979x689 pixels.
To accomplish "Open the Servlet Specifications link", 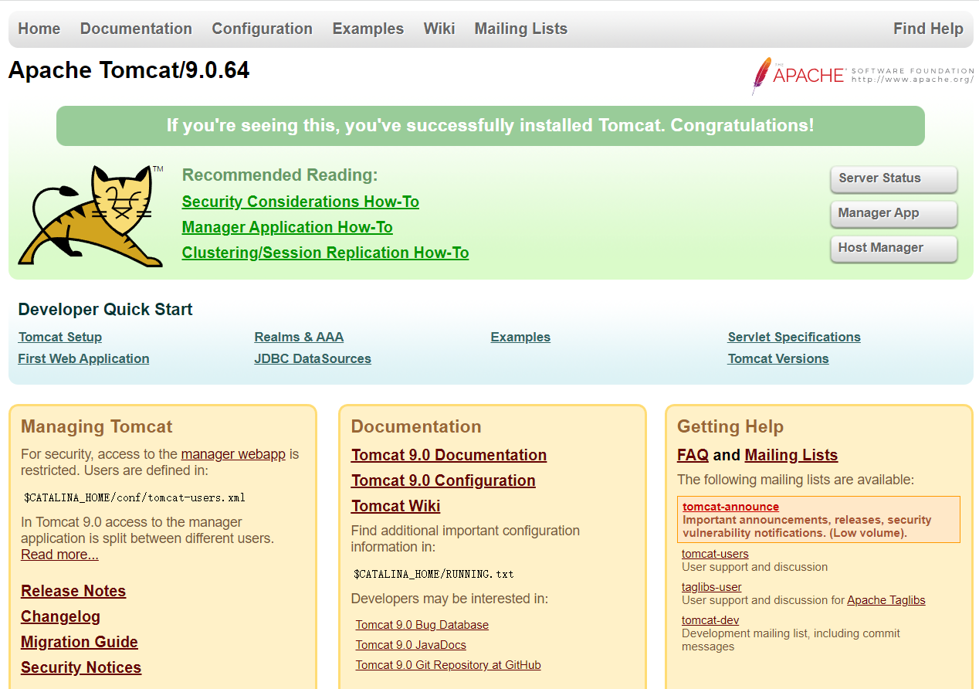I will coord(794,337).
